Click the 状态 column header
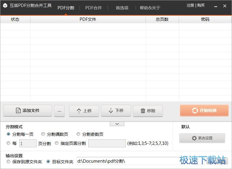 (x=15, y=19)
